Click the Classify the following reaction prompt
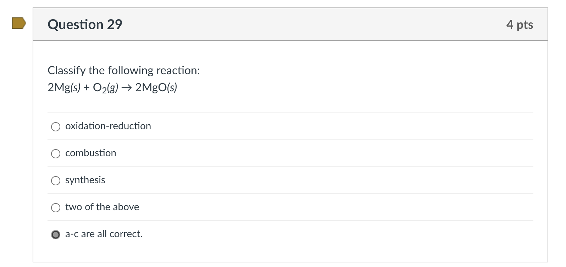Image resolution: width=566 pixels, height=267 pixels. tap(124, 70)
